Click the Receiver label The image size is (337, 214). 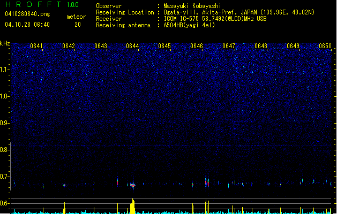coord(109,19)
